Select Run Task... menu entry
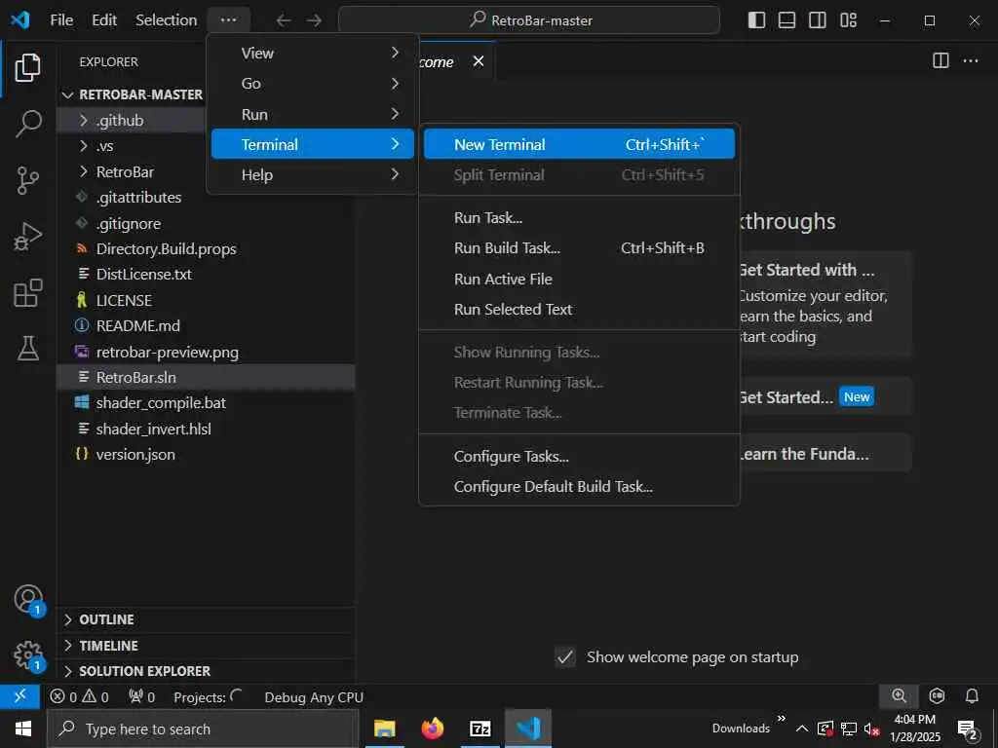The width and height of the screenshot is (998, 748). 579,217
